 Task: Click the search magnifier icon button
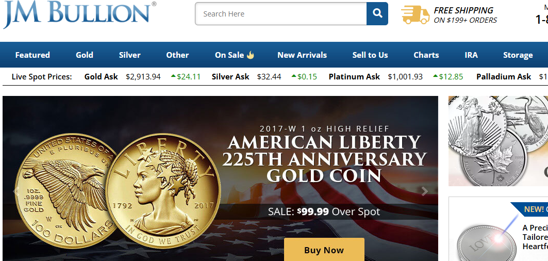click(x=377, y=13)
